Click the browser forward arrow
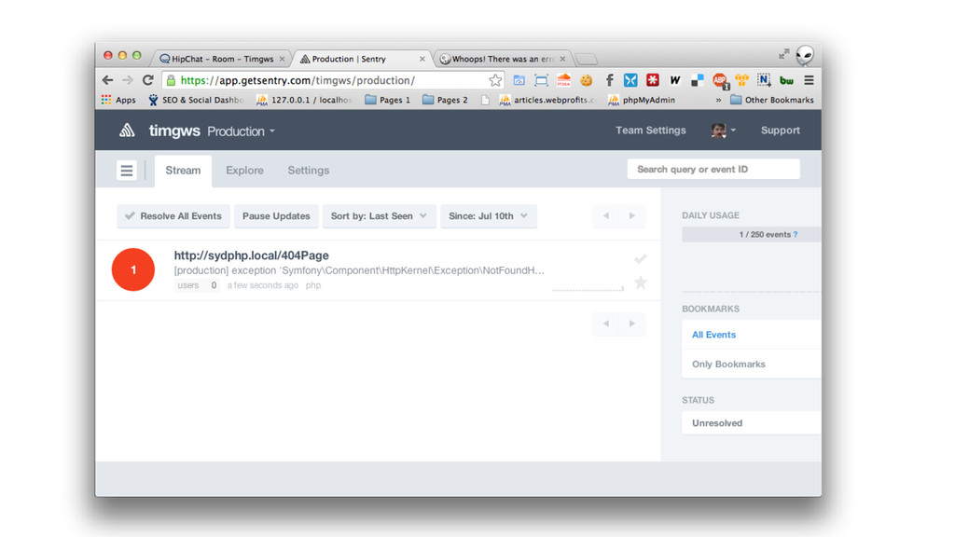 point(127,80)
